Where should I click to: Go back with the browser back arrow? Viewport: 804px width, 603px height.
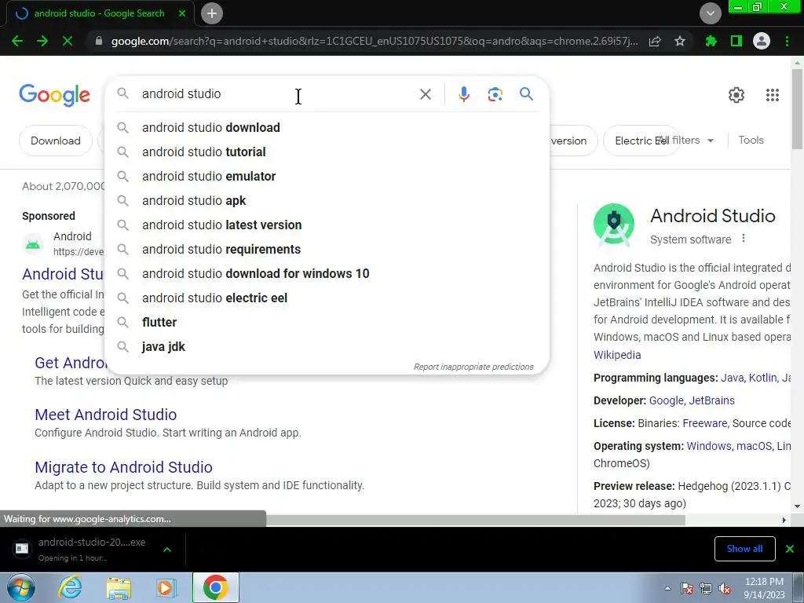click(x=16, y=41)
